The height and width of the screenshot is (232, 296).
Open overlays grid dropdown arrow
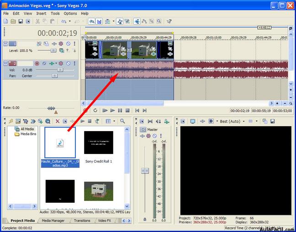point(257,121)
